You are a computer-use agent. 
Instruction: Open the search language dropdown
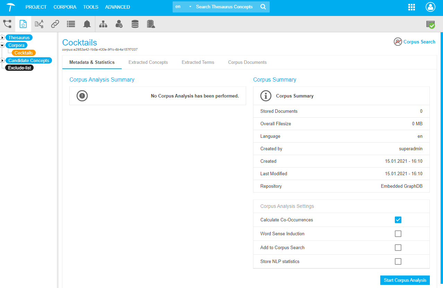point(183,7)
